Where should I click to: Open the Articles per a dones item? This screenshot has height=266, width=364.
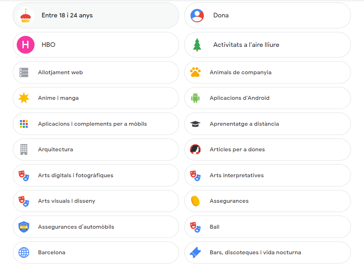[267, 150]
